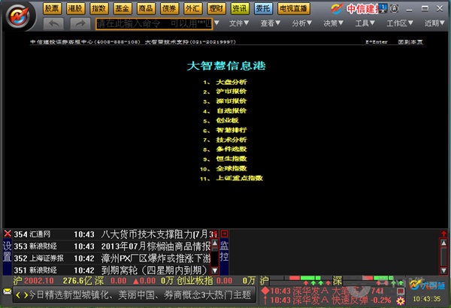
Task: Open news item 352 from 上海证券报
Action: 112,258
